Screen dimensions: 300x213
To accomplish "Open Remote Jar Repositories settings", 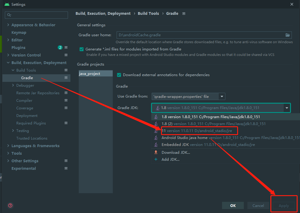I will coord(38,93).
